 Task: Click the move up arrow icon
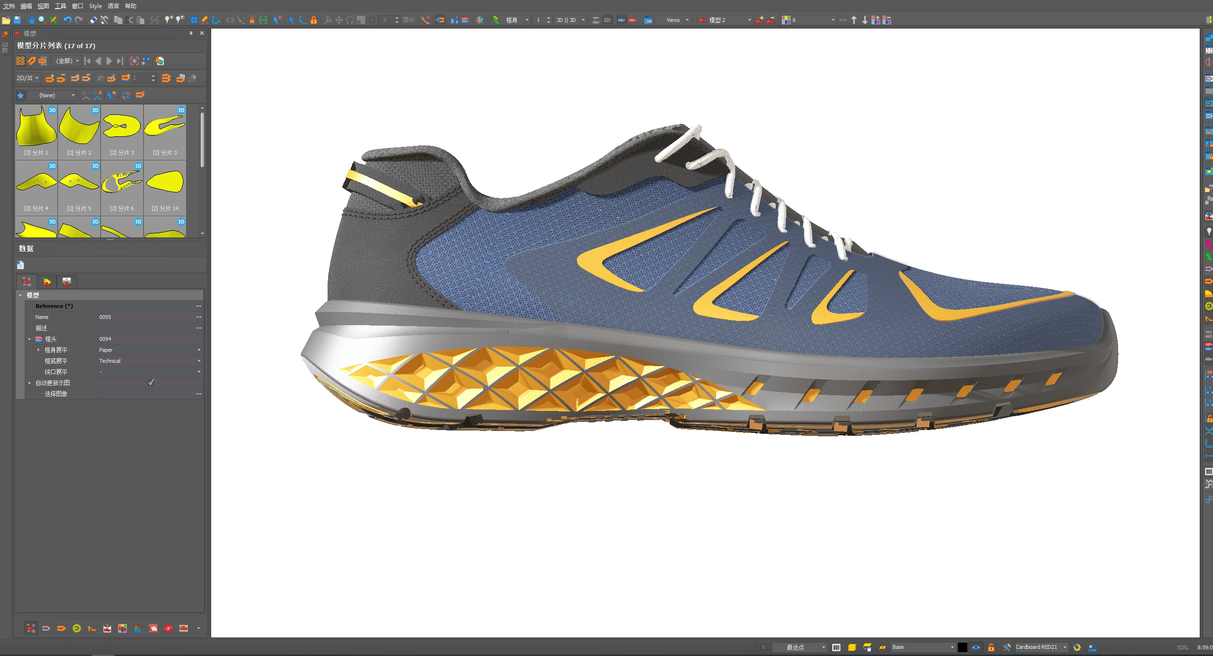(x=854, y=20)
